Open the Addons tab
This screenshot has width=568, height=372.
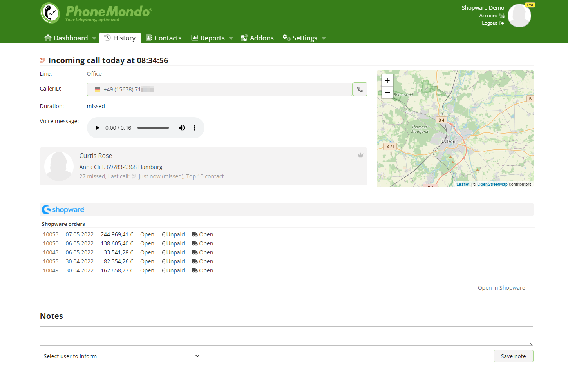tap(257, 38)
